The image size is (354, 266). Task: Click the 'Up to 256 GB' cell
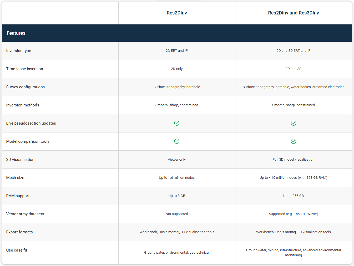click(293, 196)
